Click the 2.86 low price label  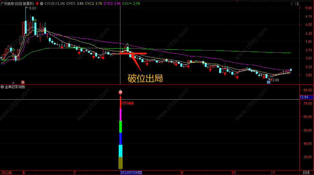[x=276, y=80]
